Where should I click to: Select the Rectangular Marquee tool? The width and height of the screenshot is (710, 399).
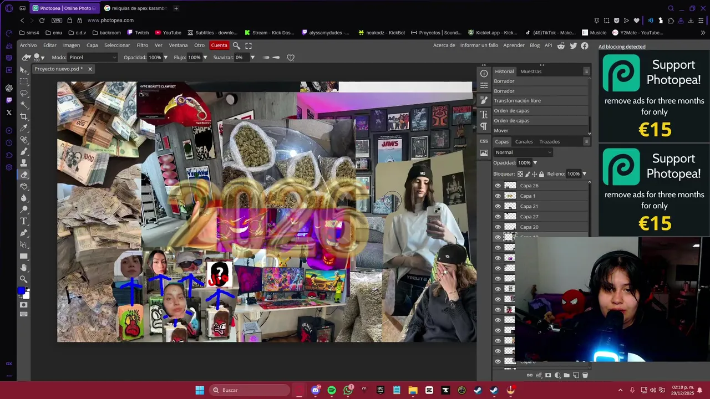(x=24, y=81)
